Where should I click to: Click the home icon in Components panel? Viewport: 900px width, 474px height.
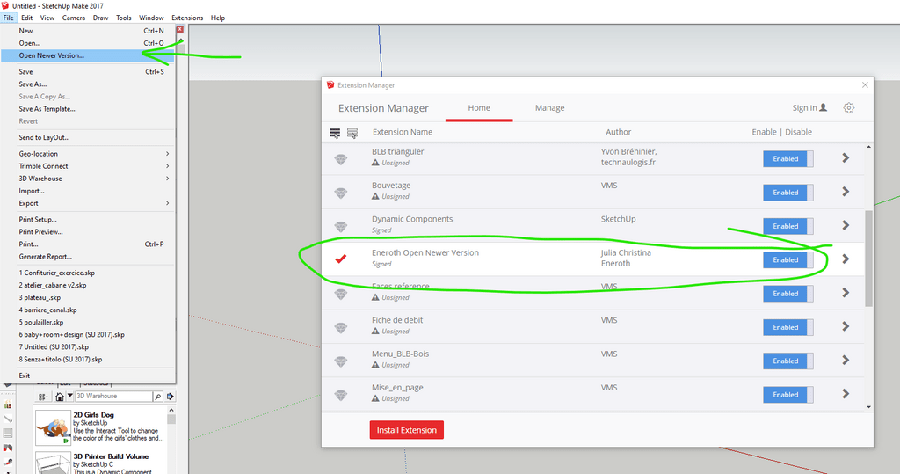coord(60,397)
